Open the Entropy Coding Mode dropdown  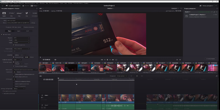(x=19, y=89)
